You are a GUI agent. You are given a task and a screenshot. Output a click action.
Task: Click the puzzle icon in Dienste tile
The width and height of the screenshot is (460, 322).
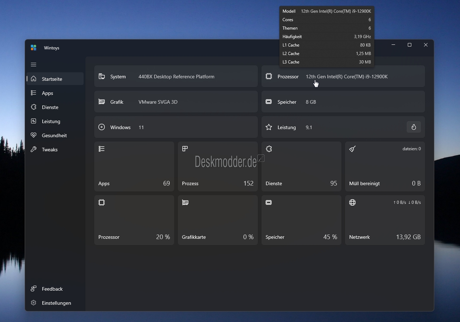(x=269, y=149)
